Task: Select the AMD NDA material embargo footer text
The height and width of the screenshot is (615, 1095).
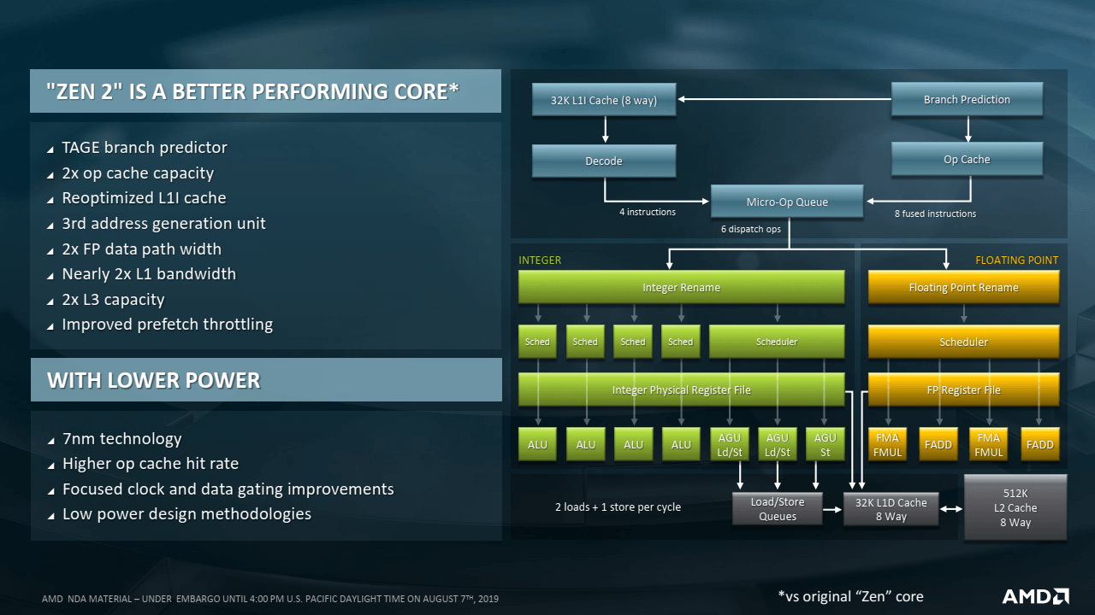Action: click(x=270, y=599)
